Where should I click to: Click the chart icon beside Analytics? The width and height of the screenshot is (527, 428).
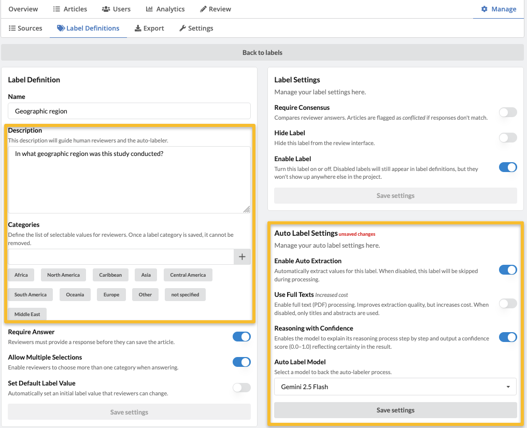[149, 9]
